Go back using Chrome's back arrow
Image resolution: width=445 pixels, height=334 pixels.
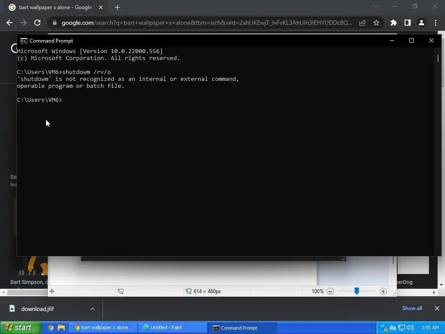click(x=10, y=23)
